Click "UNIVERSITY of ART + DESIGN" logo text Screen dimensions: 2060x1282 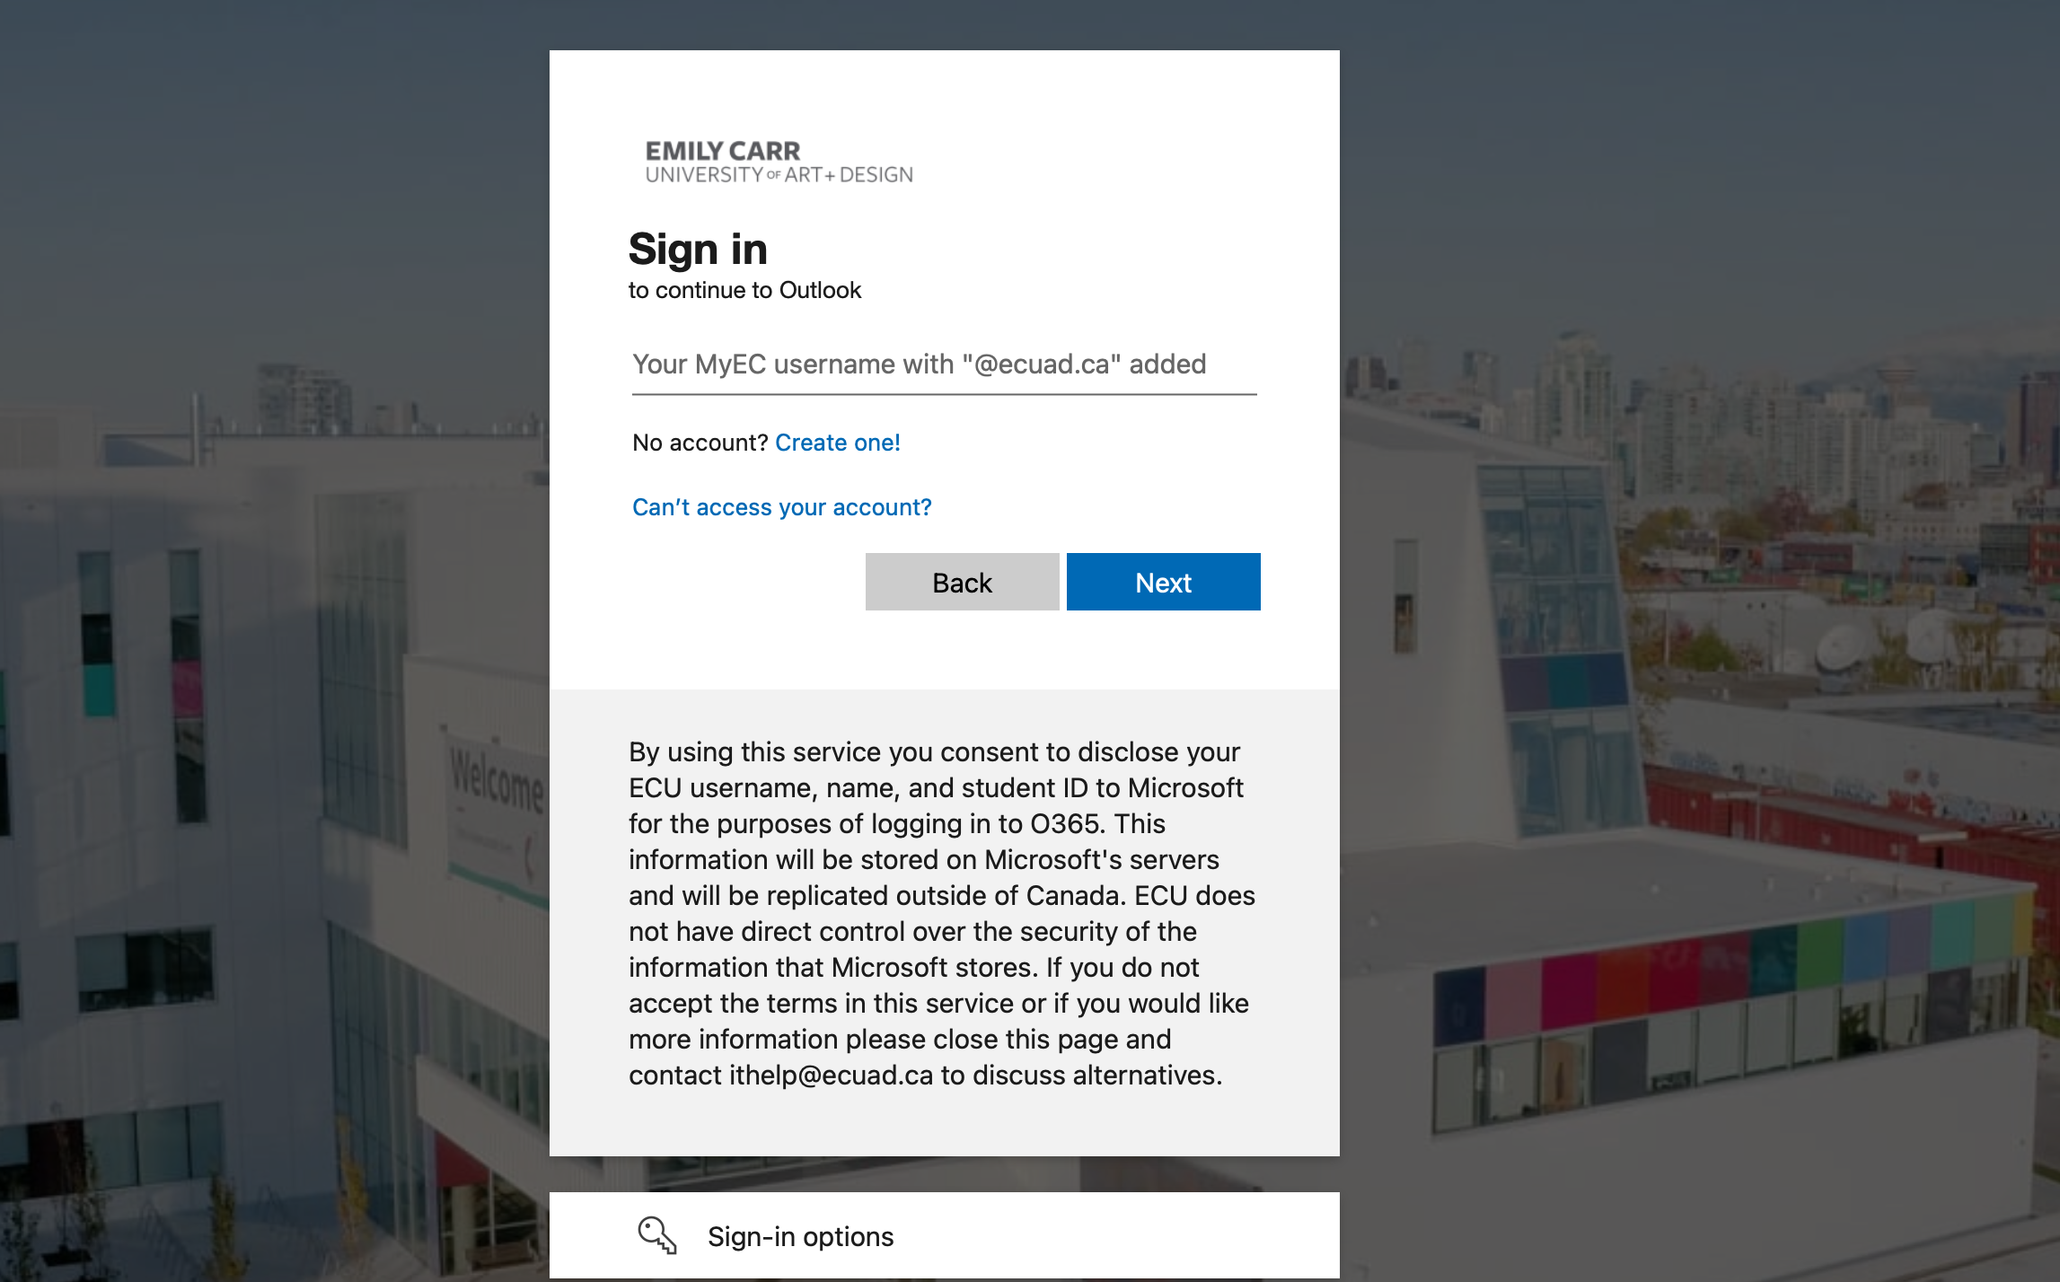pyautogui.click(x=779, y=175)
